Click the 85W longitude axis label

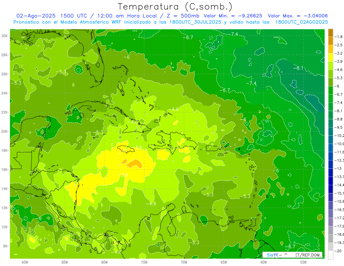pos(64,262)
